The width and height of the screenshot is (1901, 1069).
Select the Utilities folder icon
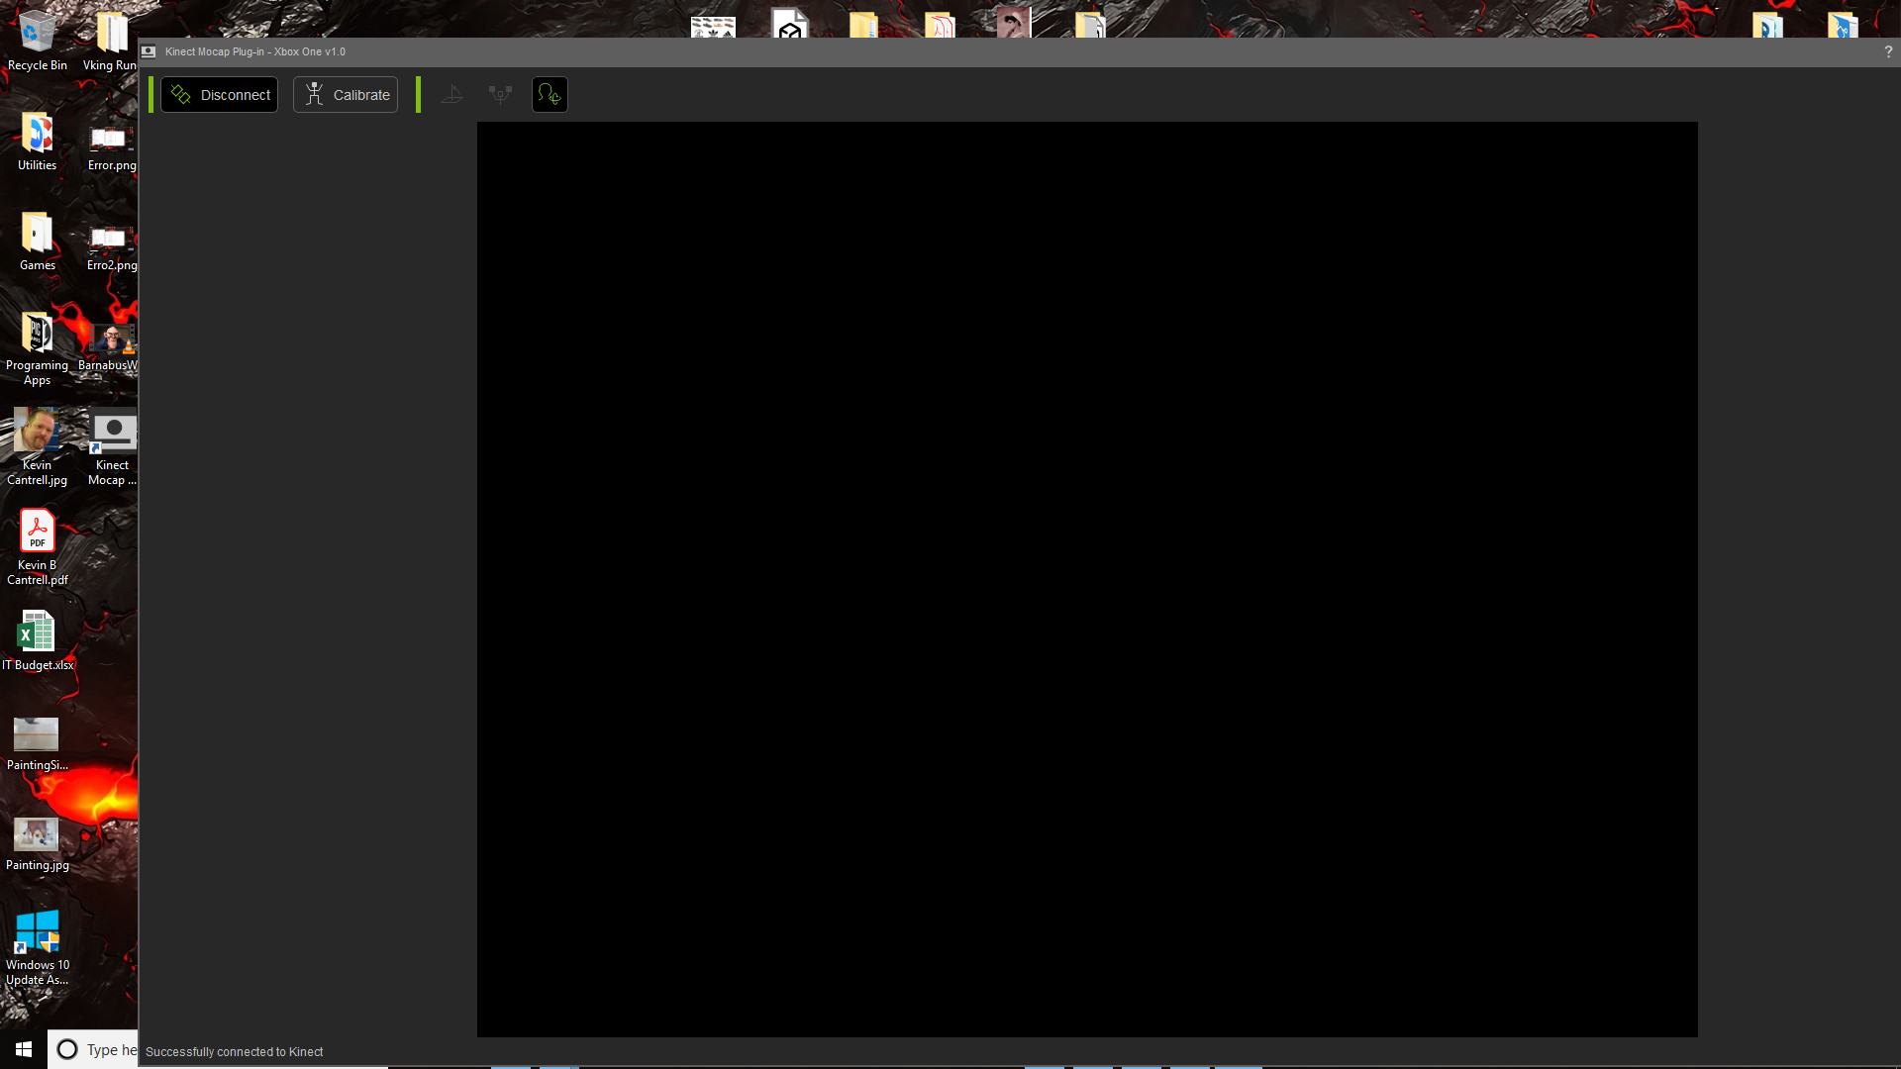36,135
